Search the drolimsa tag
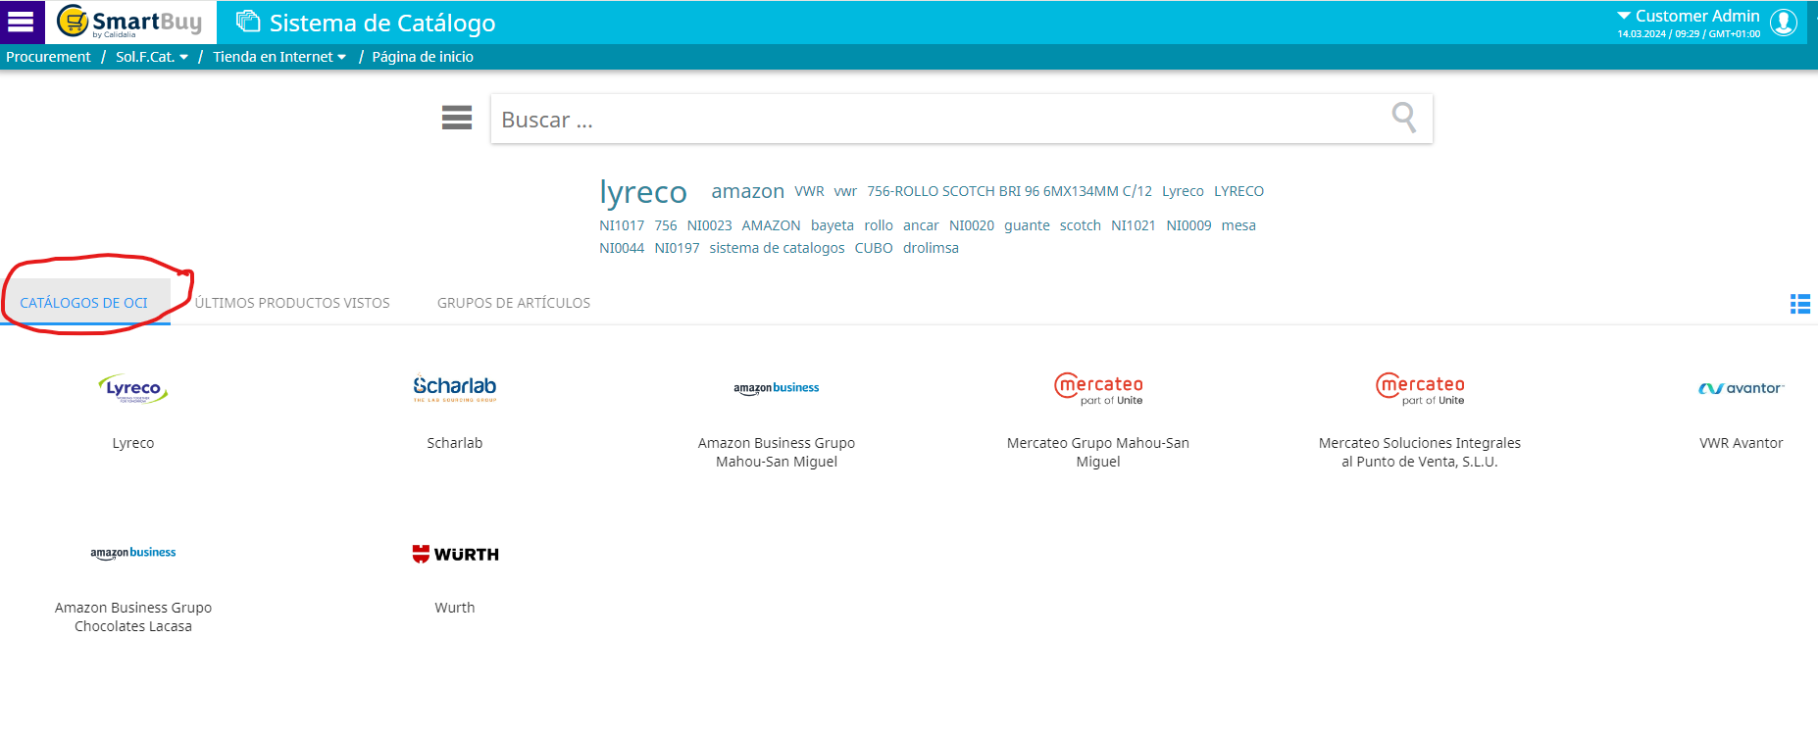This screenshot has height=737, width=1818. point(931,248)
